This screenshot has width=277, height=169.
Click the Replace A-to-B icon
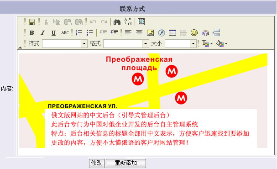coord(128,22)
